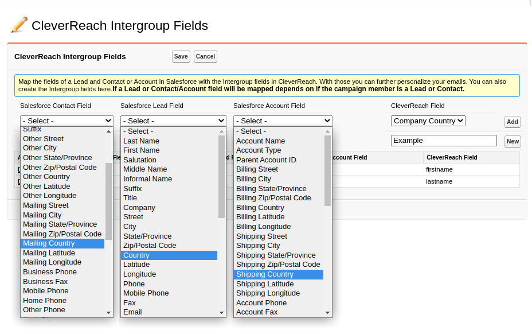Pick Other Latitude in Contact Field list
This screenshot has height=334, width=532.
[62, 186]
